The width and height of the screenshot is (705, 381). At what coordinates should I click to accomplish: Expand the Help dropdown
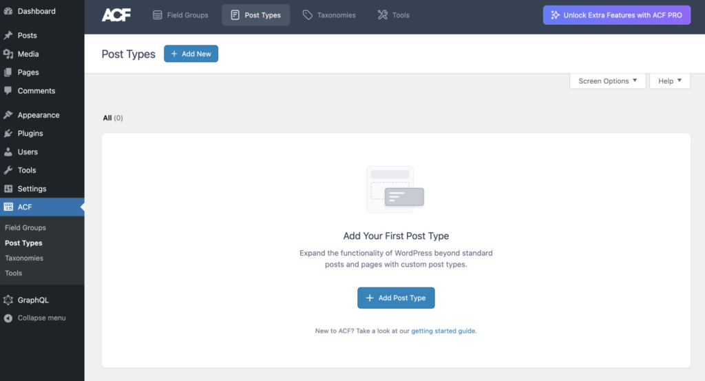point(669,81)
